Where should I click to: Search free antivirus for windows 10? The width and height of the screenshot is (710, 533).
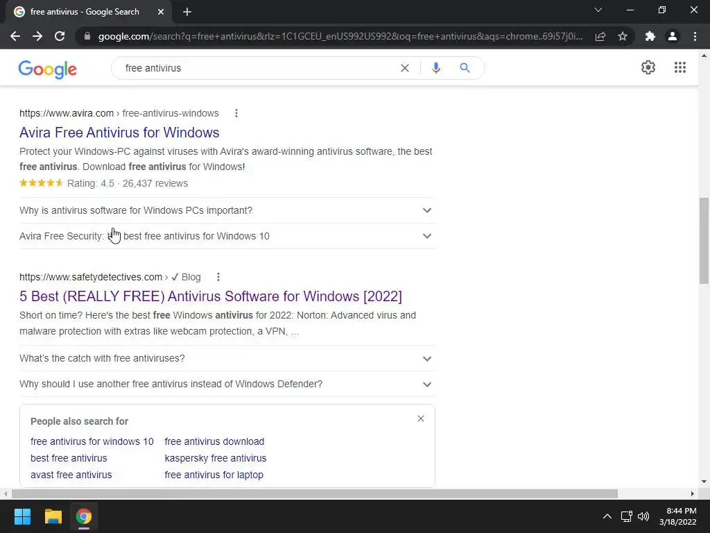[x=92, y=441]
